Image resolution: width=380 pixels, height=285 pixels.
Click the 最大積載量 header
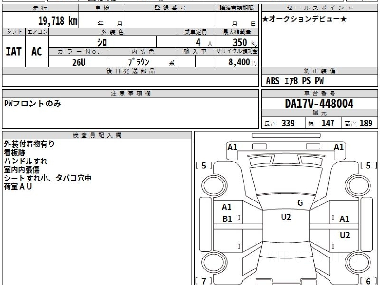pos(237,32)
